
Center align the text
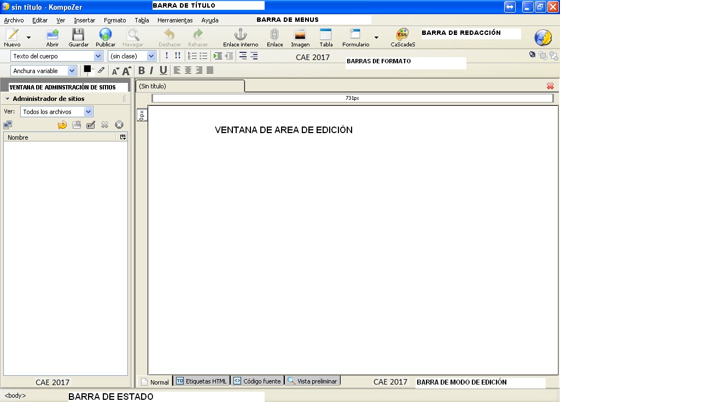tap(188, 70)
